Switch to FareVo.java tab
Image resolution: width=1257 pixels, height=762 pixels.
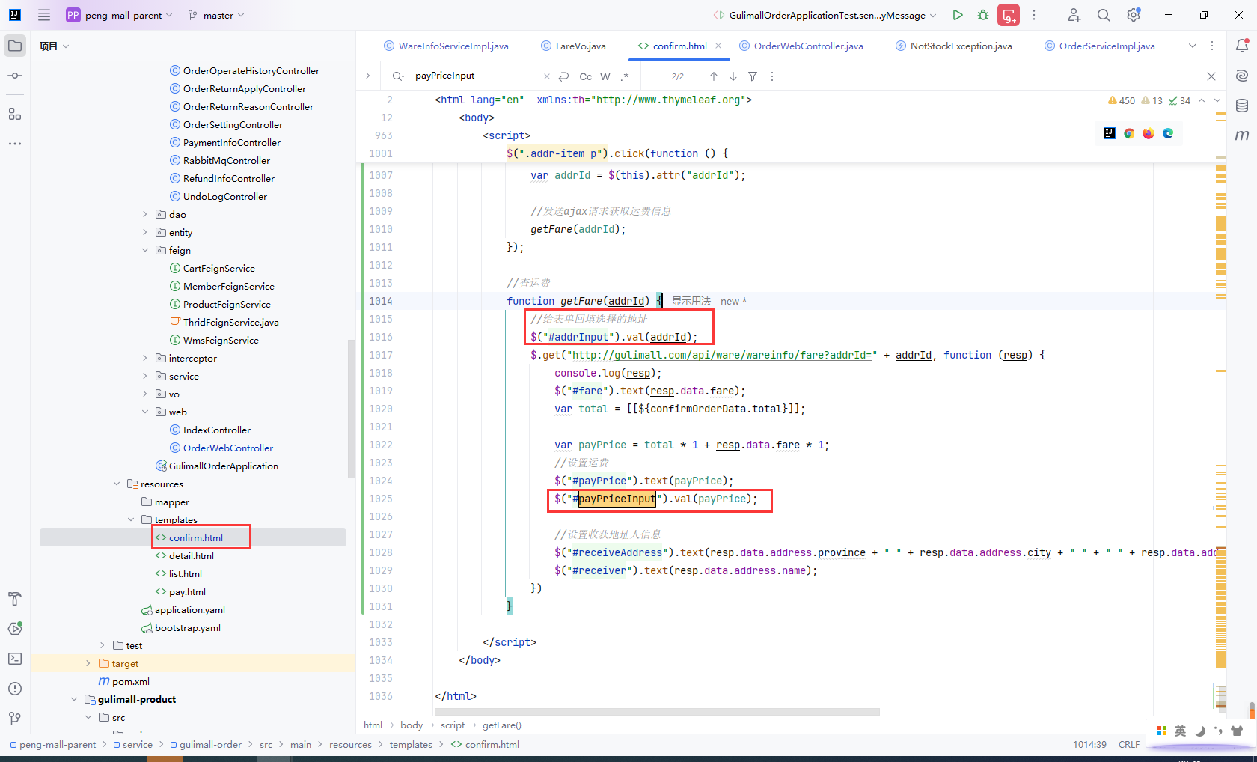[574, 46]
